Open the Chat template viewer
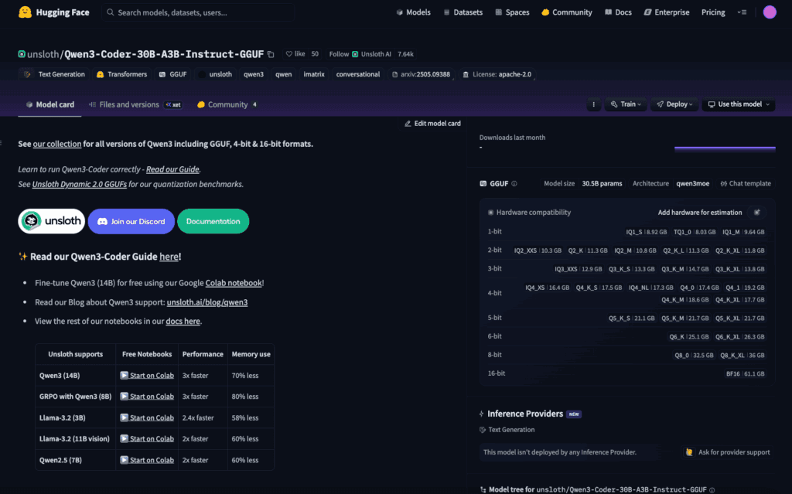 coord(746,184)
